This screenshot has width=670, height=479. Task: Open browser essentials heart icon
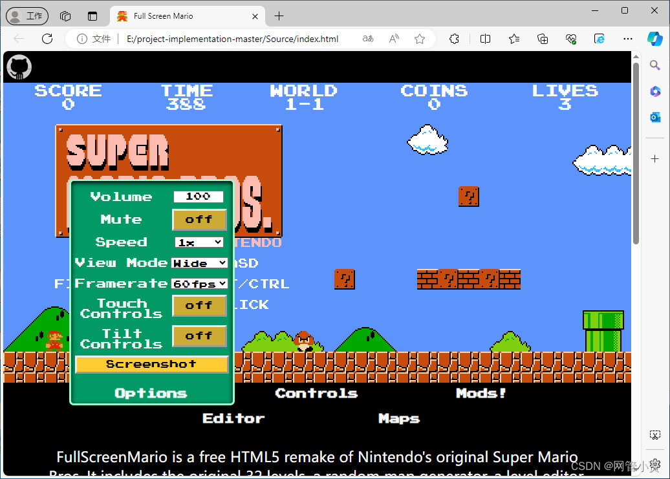coord(571,39)
